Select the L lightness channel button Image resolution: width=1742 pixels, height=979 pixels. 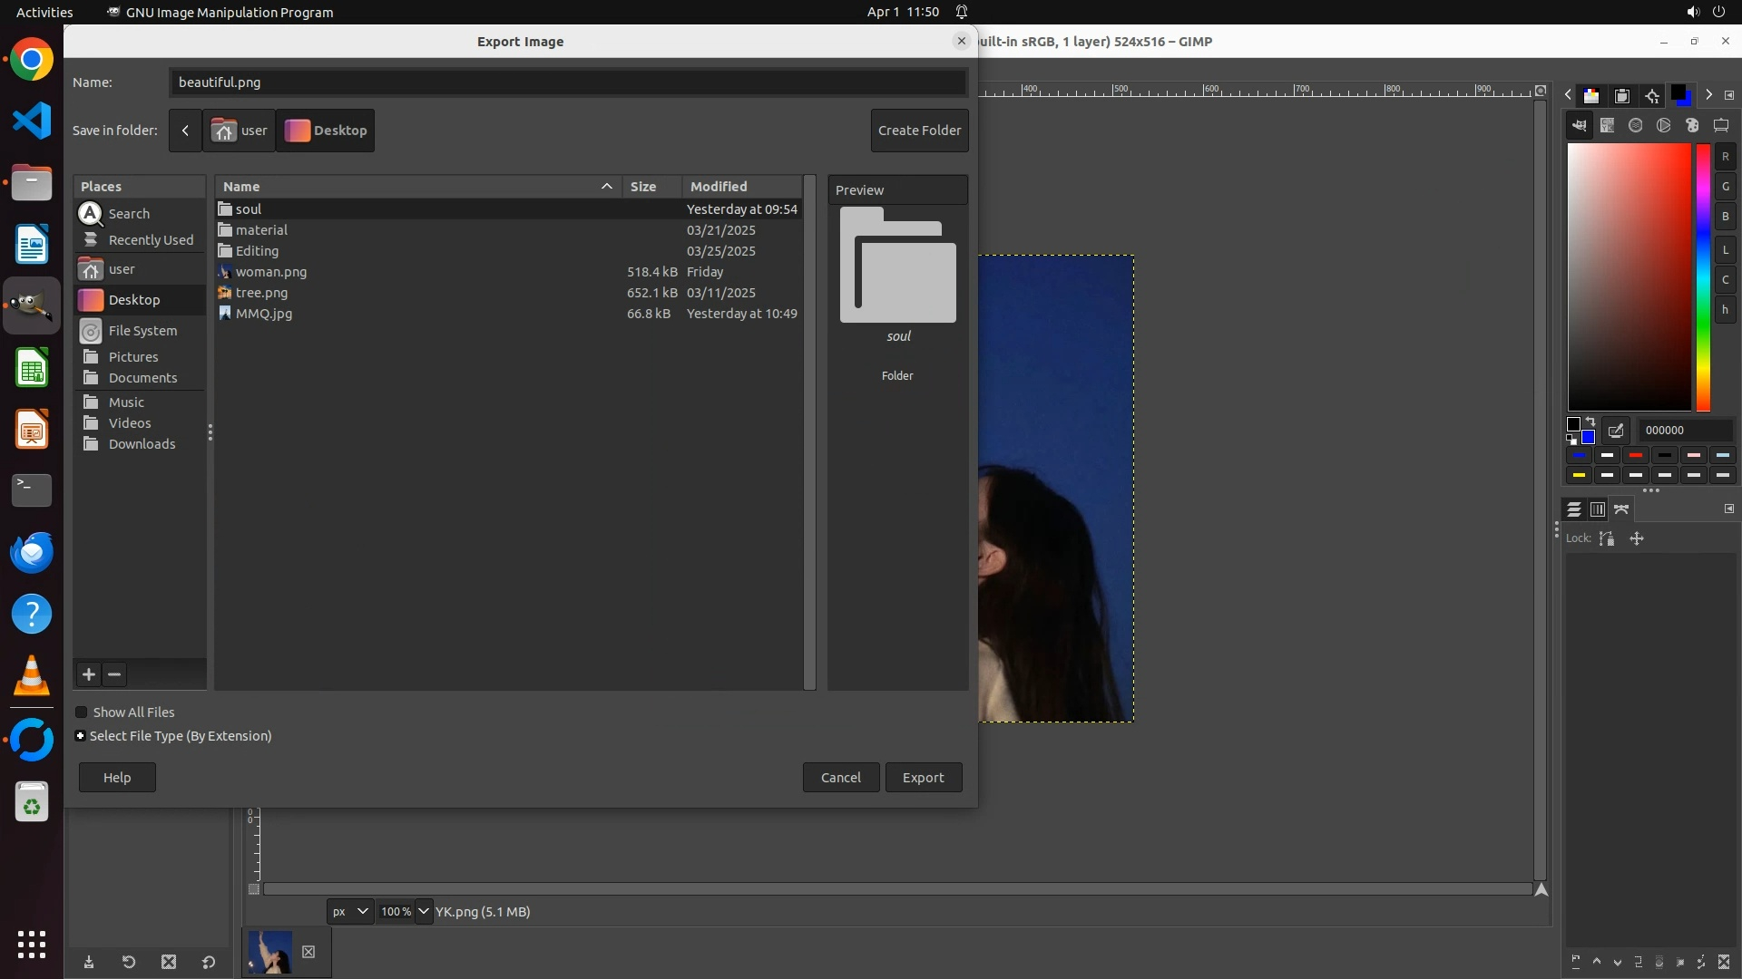[1725, 250]
